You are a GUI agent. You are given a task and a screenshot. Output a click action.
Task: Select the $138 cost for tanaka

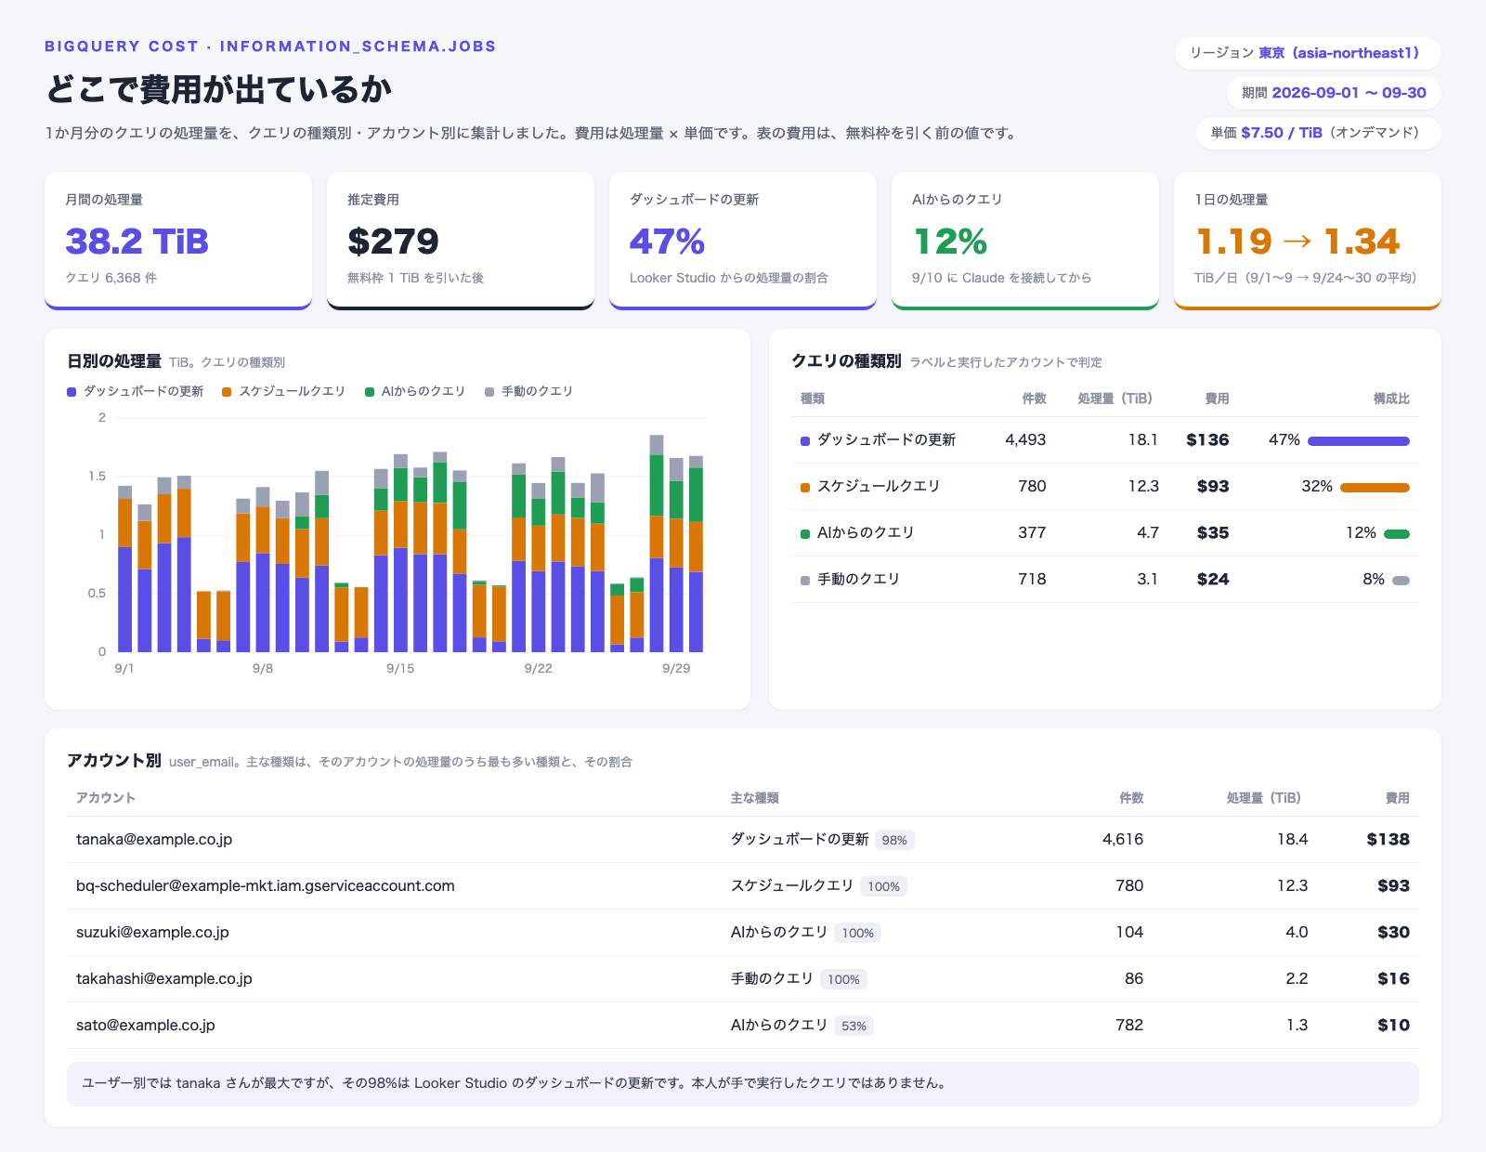(x=1388, y=840)
